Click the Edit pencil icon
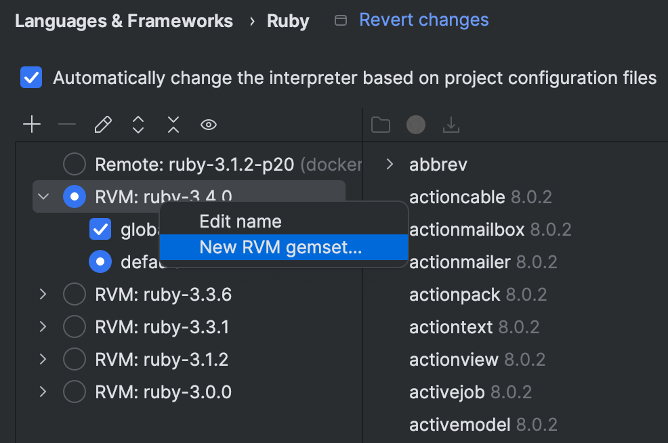This screenshot has height=443, width=668. point(103,125)
